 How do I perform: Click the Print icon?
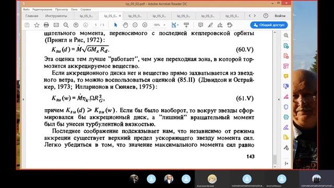click(46, 25)
